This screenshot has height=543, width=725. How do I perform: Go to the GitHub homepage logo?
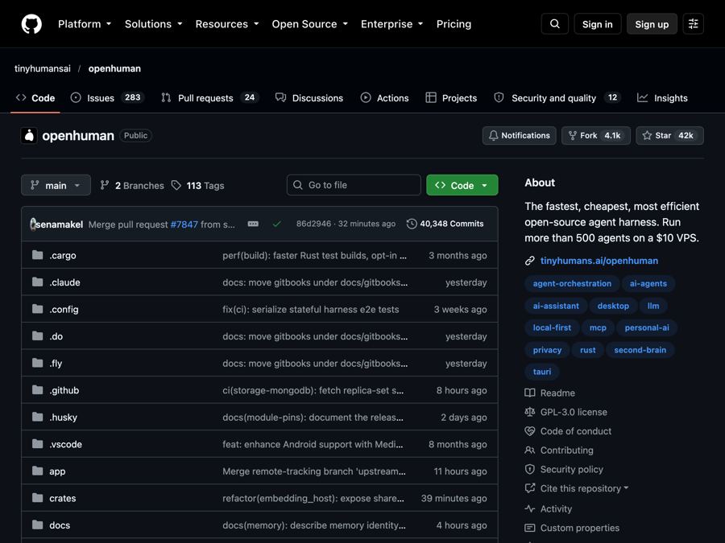[x=31, y=24]
